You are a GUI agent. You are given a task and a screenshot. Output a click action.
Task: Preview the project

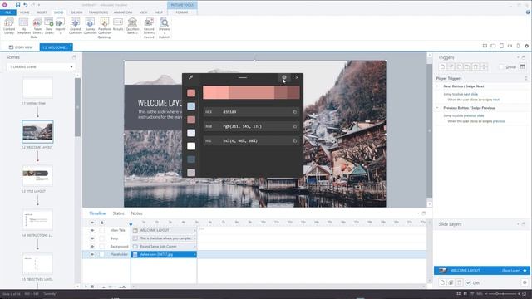[165, 26]
